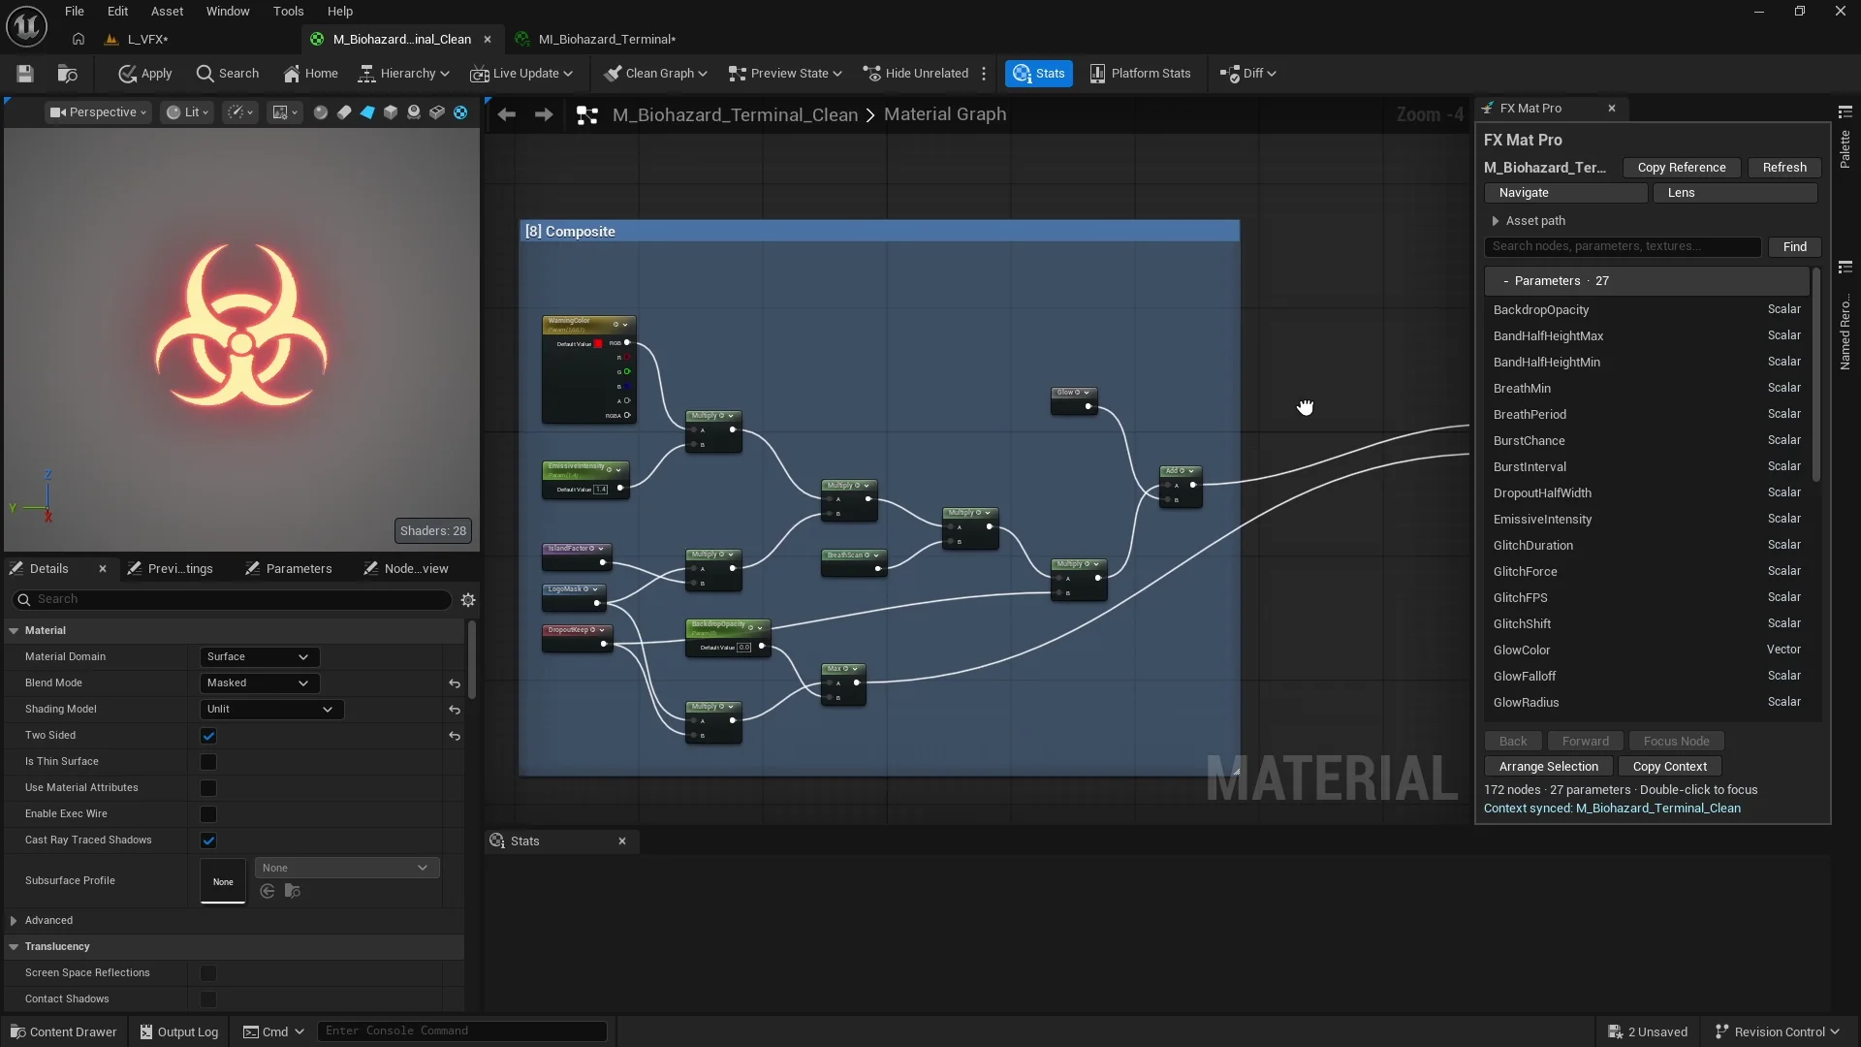Apply material changes

pyautogui.click(x=144, y=74)
